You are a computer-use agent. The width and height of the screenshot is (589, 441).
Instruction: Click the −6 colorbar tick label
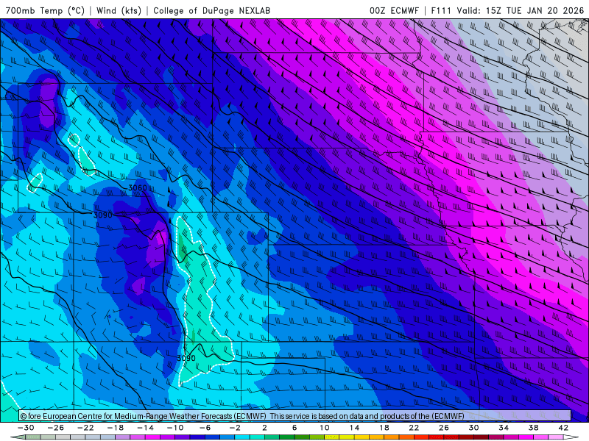click(x=205, y=428)
